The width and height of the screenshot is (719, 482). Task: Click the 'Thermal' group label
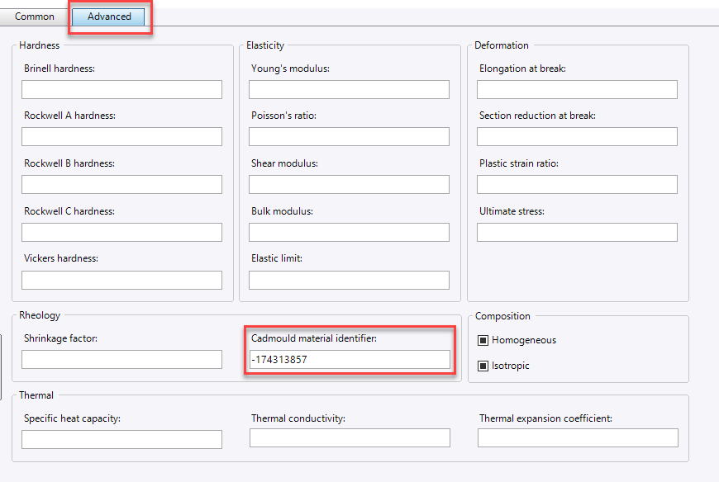pyautogui.click(x=36, y=395)
